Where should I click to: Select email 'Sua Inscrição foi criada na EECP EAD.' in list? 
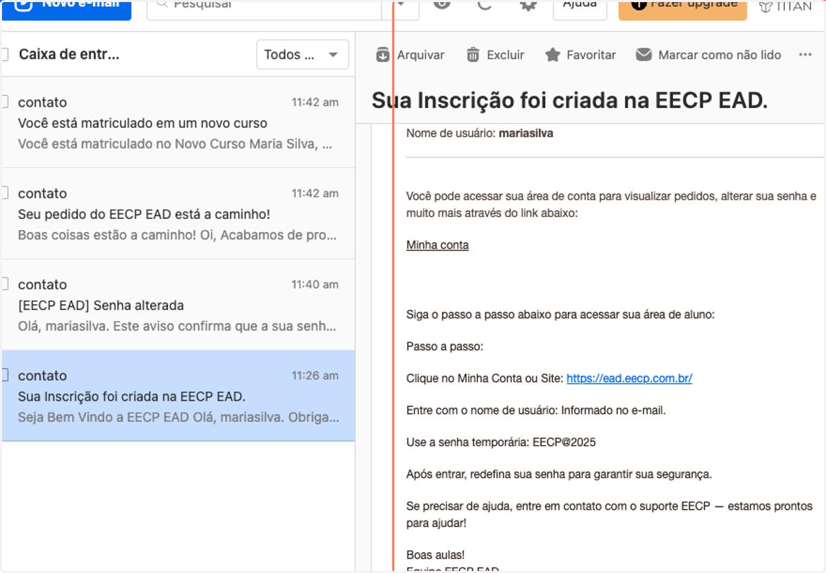point(178,395)
